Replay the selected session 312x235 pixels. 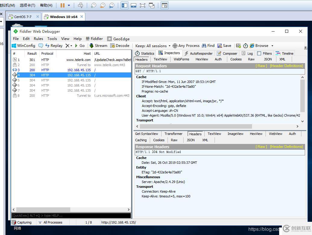54,46
